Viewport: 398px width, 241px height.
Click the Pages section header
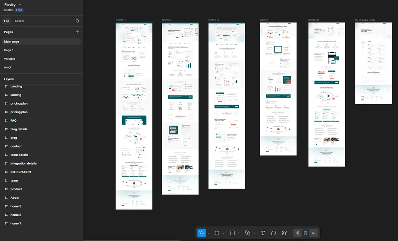(x=9, y=32)
